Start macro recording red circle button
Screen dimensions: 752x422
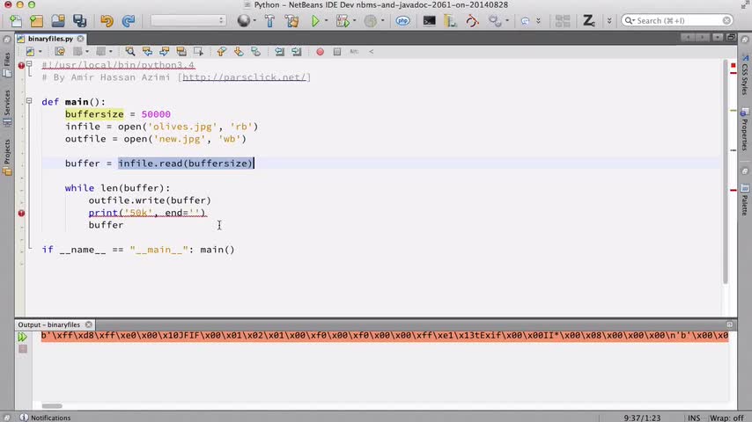point(320,52)
